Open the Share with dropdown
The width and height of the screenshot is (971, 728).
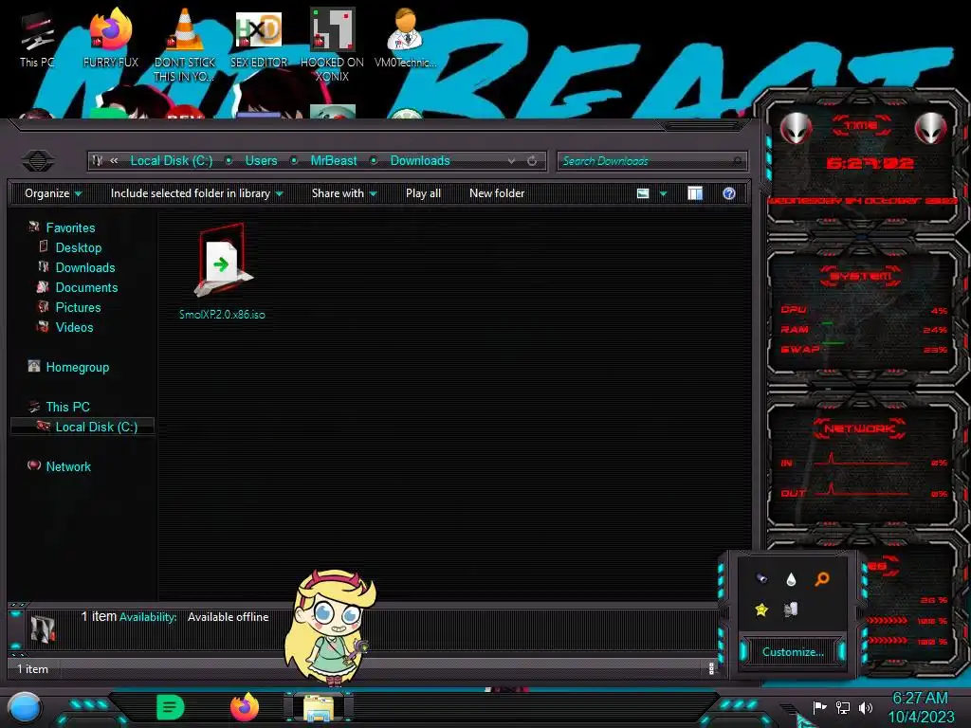[x=344, y=193]
